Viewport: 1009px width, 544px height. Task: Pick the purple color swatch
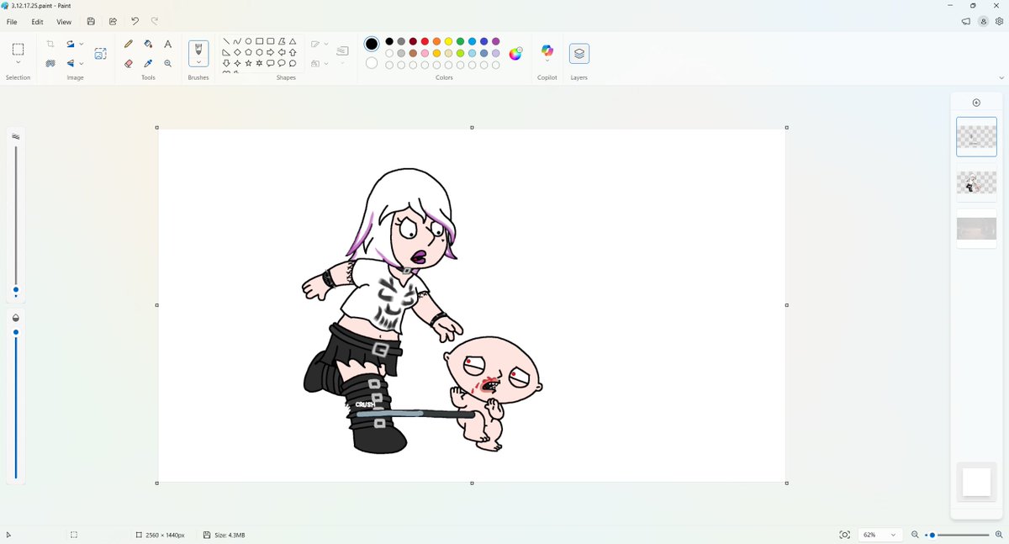(x=496, y=41)
